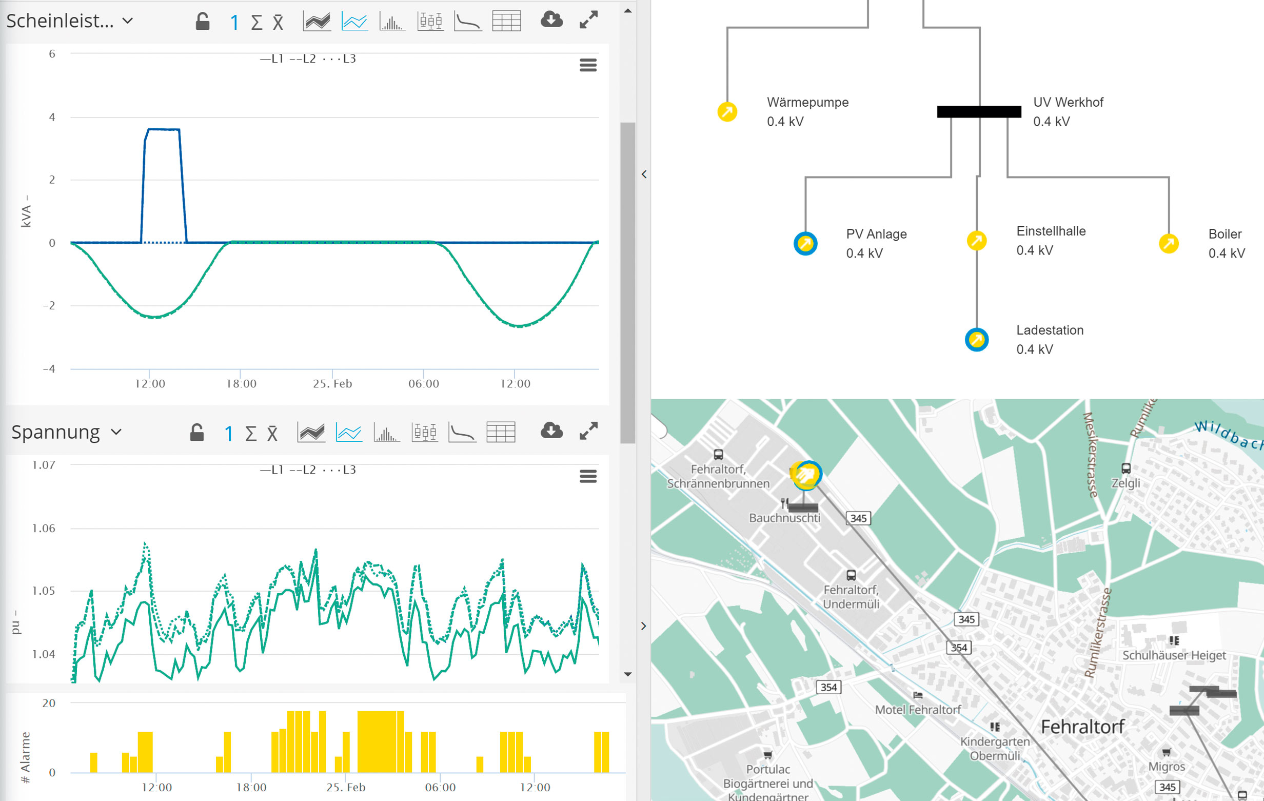Click the vertical scrollbar thumb of the chart panel
The image size is (1264, 801).
coord(627,283)
